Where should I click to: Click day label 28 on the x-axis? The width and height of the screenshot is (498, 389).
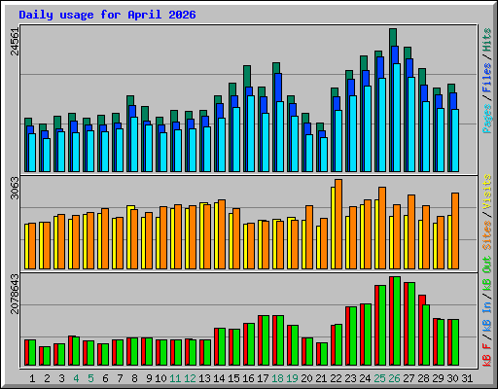(x=423, y=378)
